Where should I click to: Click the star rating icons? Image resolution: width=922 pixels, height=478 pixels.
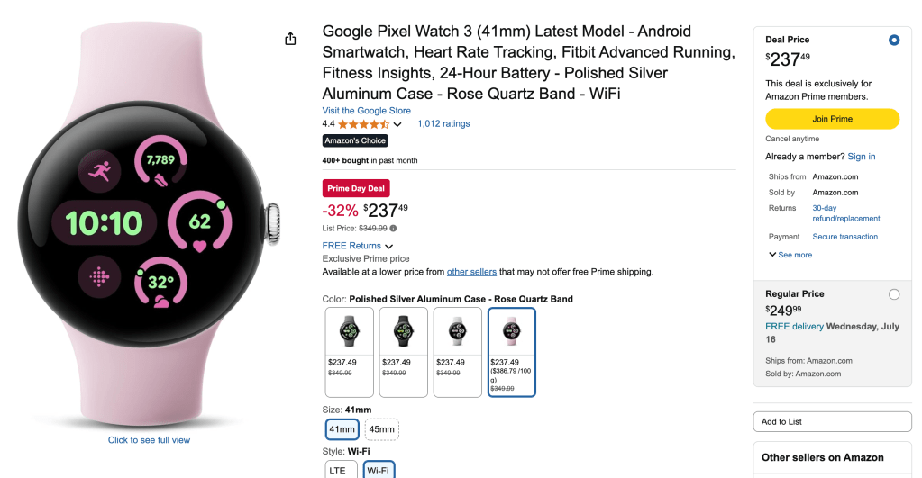pos(363,124)
